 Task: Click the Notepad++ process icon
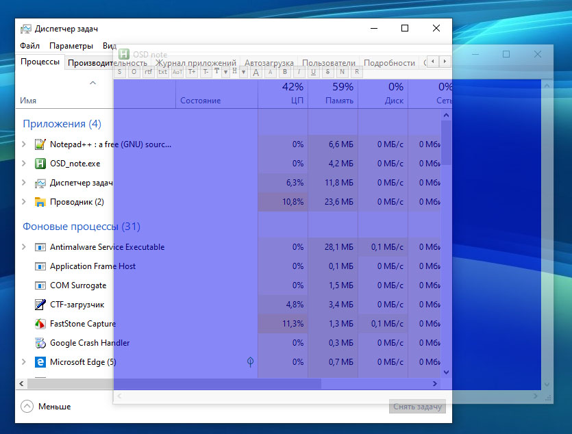[40, 144]
